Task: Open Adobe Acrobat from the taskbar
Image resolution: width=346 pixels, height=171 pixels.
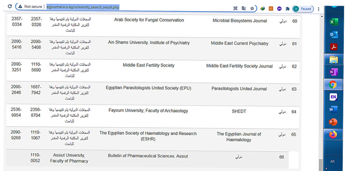Action: point(334,47)
